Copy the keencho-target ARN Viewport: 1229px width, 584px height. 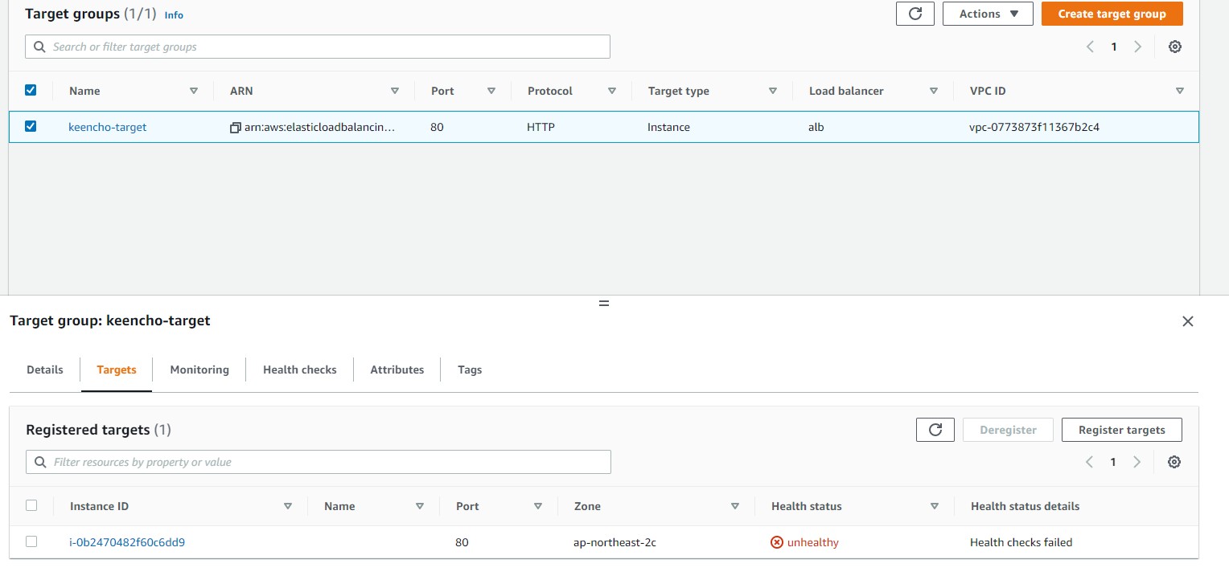(x=236, y=127)
